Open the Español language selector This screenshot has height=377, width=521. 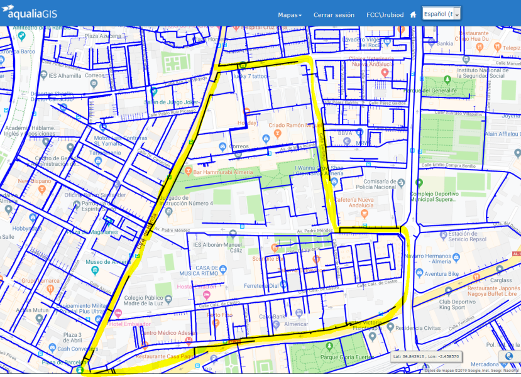[441, 14]
